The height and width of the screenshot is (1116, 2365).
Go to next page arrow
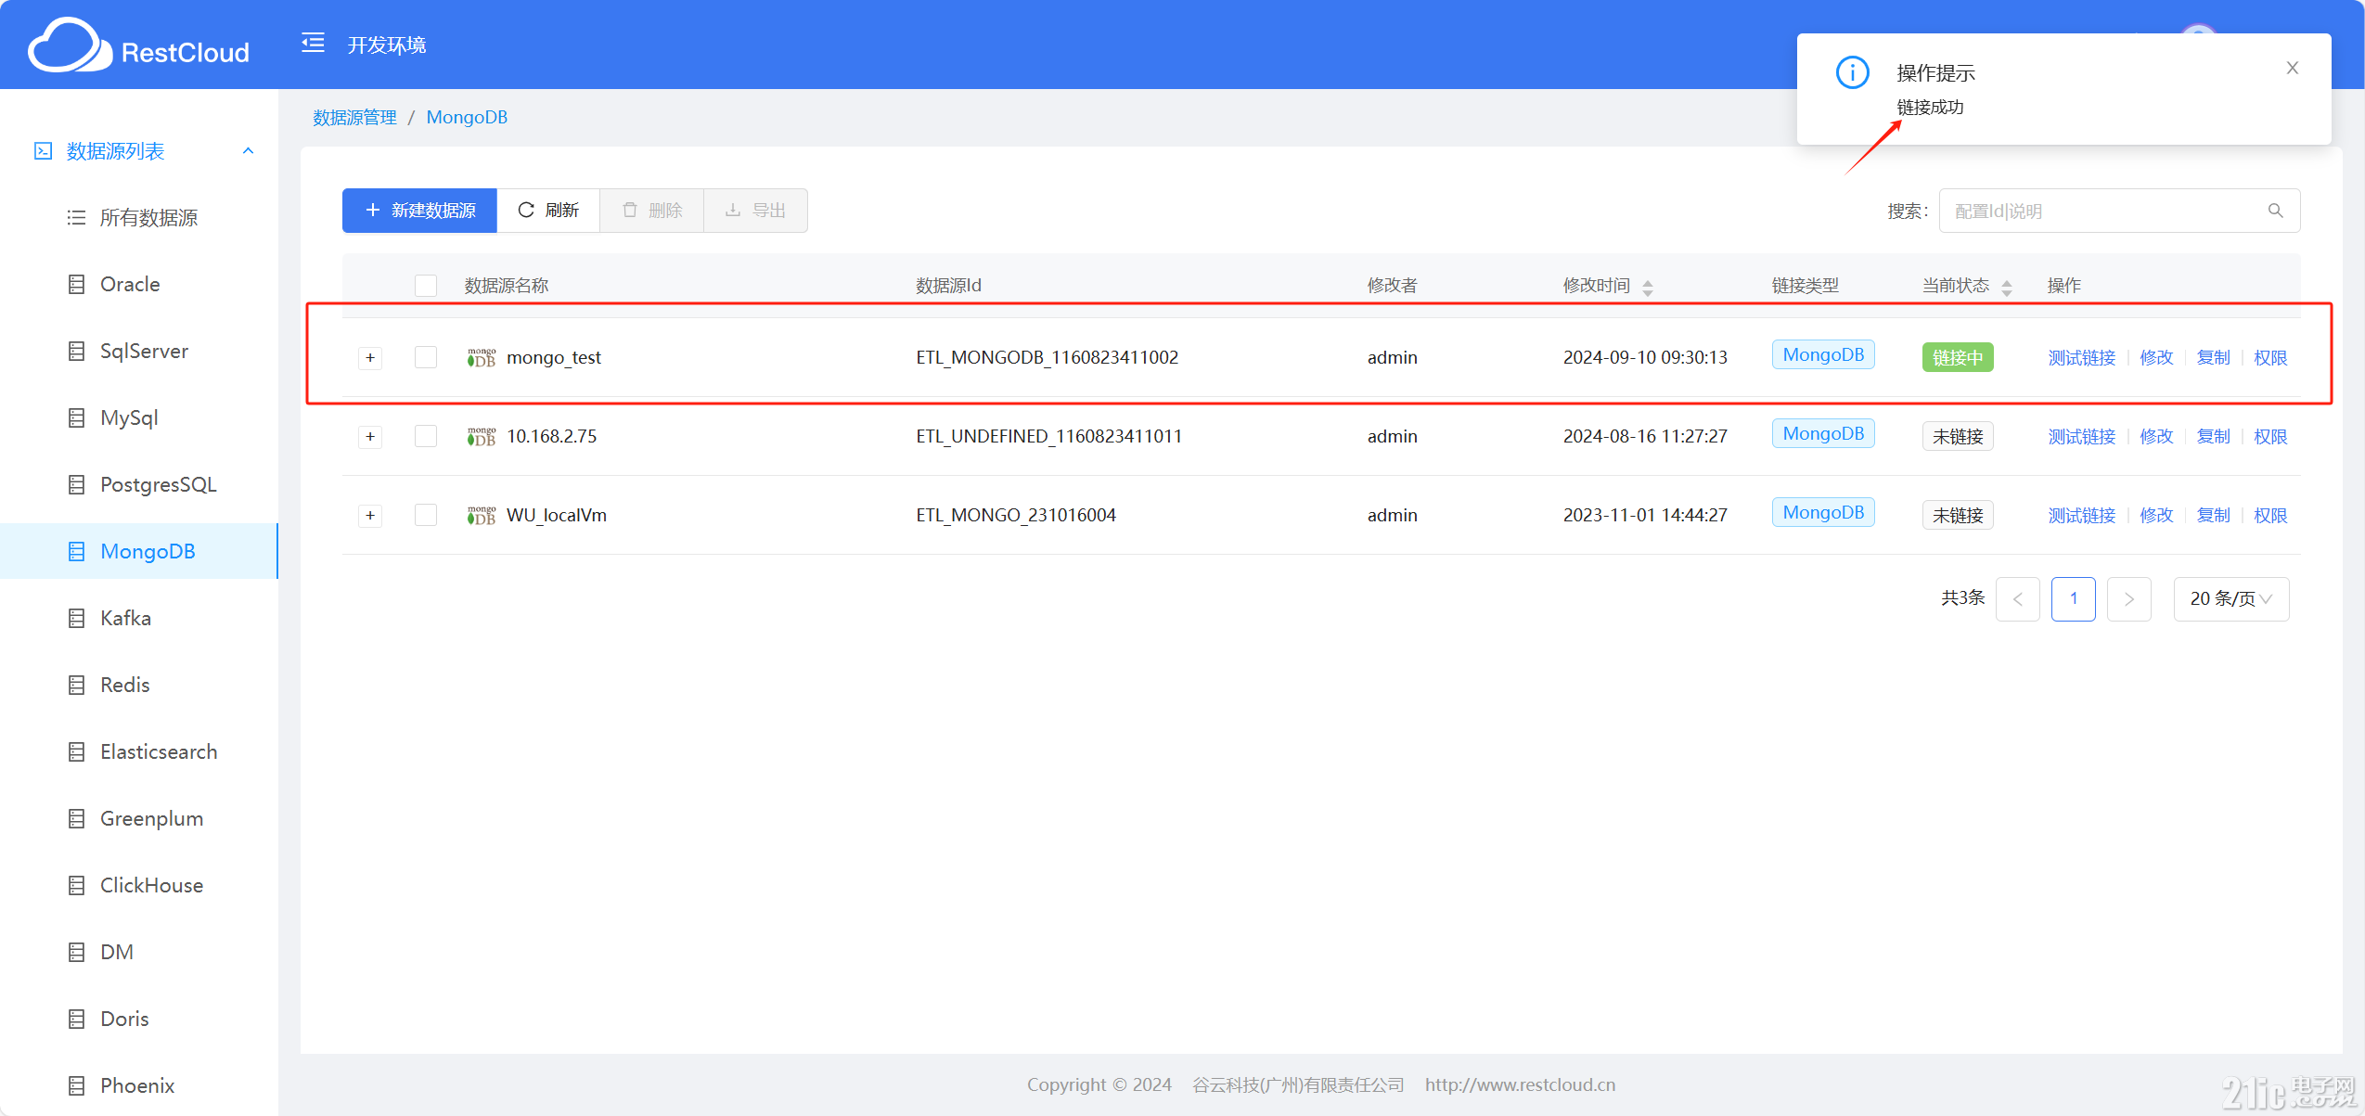point(2128,598)
